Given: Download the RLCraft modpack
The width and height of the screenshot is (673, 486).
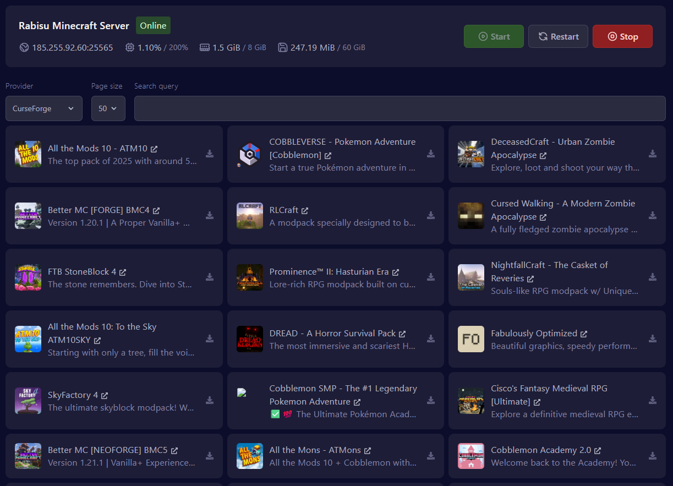Looking at the screenshot, I should point(431,216).
